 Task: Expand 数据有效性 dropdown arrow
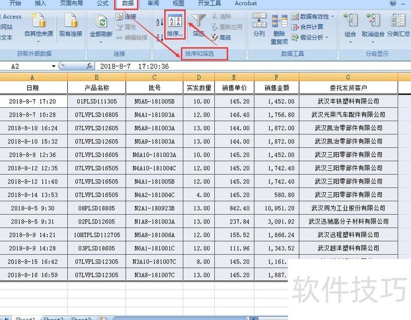(x=332, y=16)
